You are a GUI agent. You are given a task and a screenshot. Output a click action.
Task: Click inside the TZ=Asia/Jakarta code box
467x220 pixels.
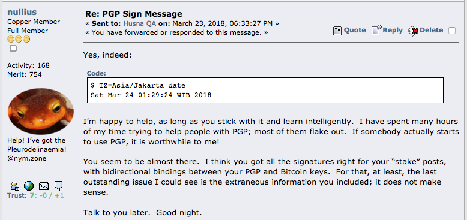265,90
